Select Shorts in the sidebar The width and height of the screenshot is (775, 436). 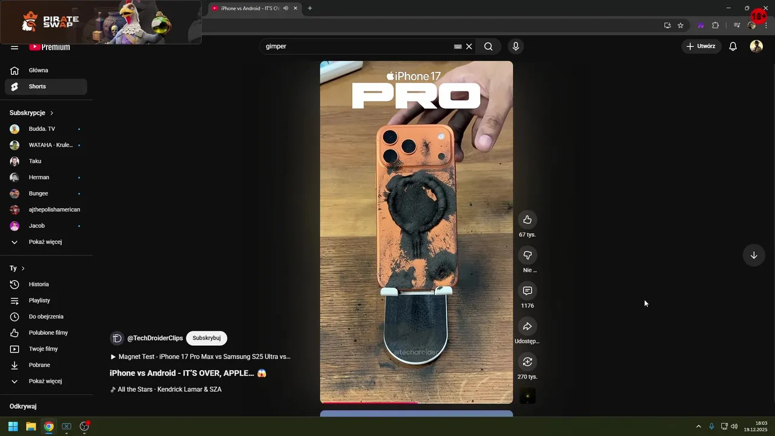46,87
